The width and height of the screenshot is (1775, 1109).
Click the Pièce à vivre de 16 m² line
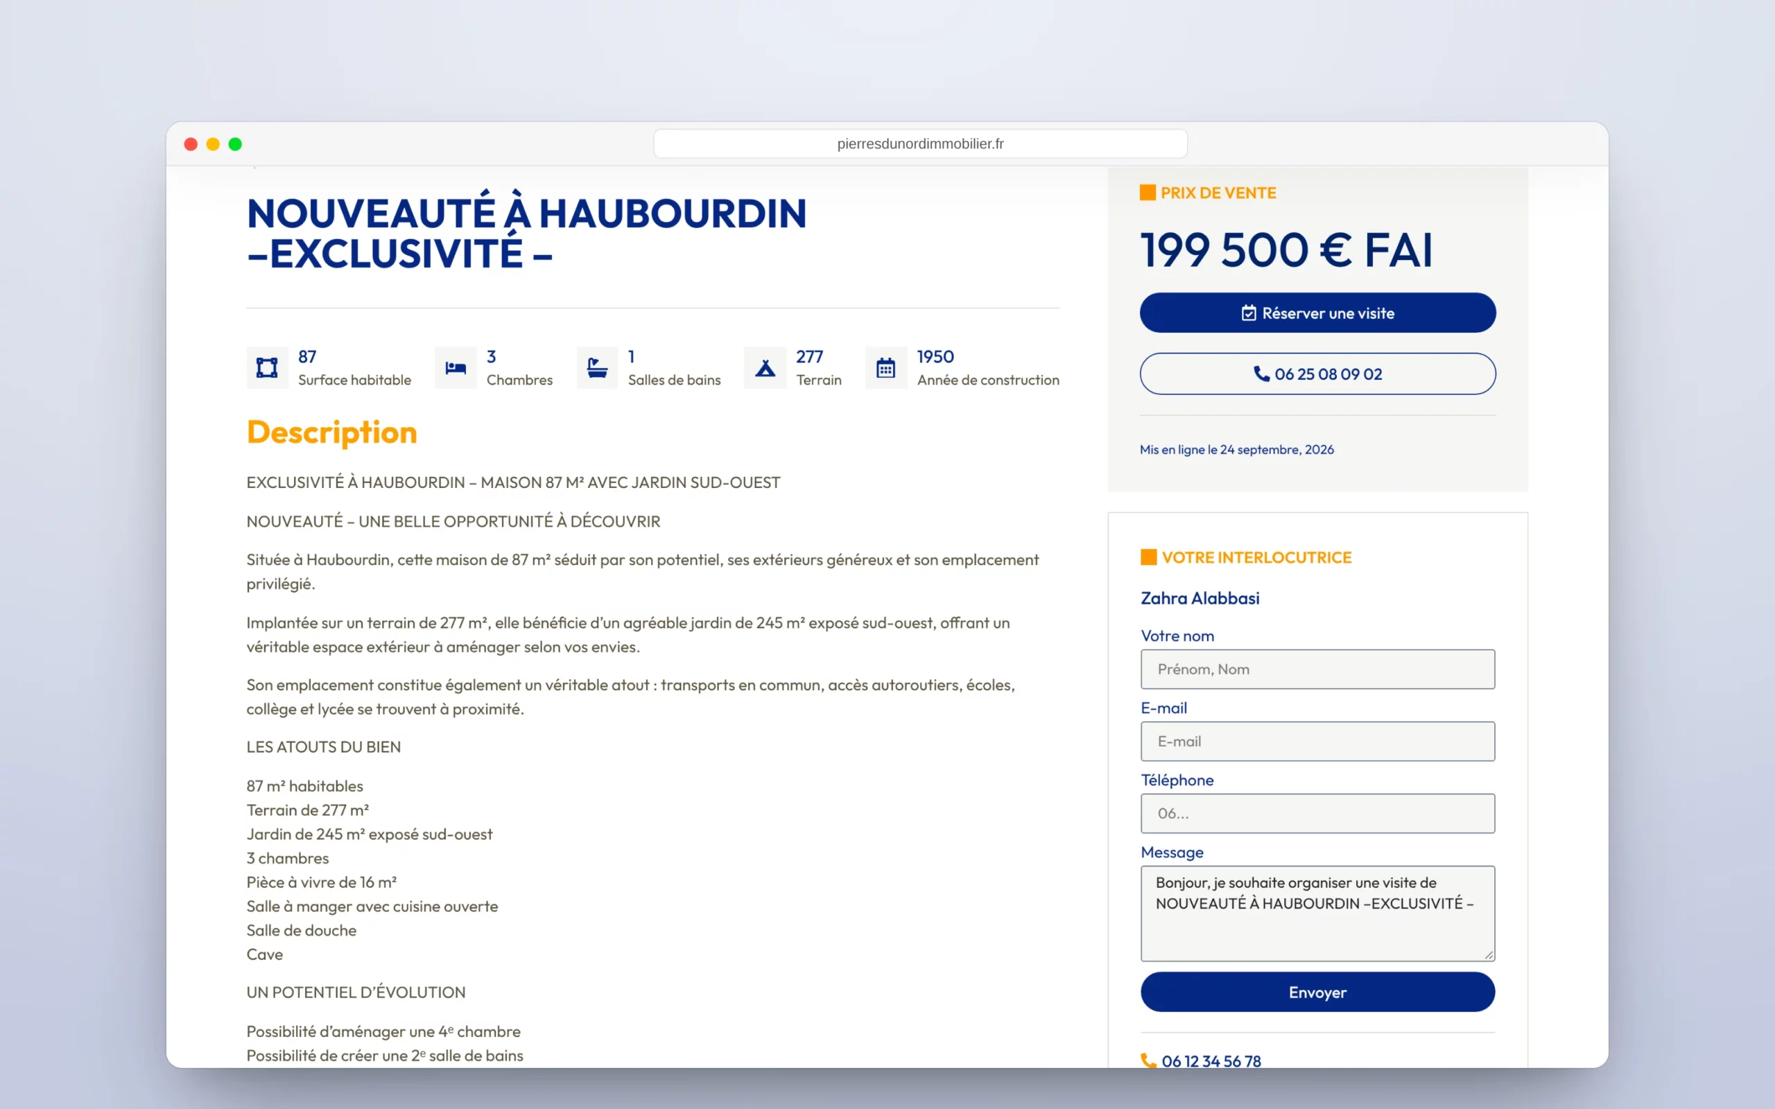pos(321,882)
